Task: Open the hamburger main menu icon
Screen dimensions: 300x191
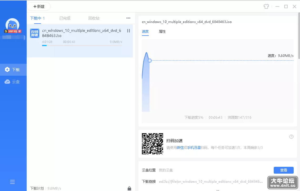Action: point(12,182)
